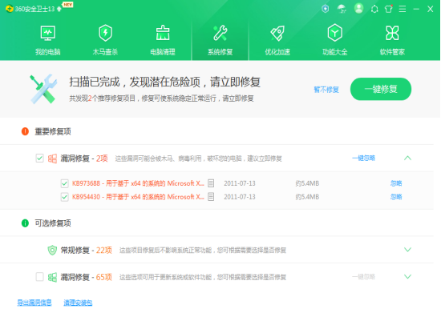Click the 暂不修复 link
The image size is (441, 313).
326,90
